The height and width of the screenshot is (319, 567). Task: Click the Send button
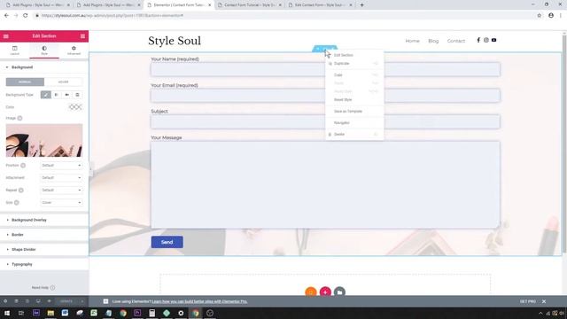point(167,242)
